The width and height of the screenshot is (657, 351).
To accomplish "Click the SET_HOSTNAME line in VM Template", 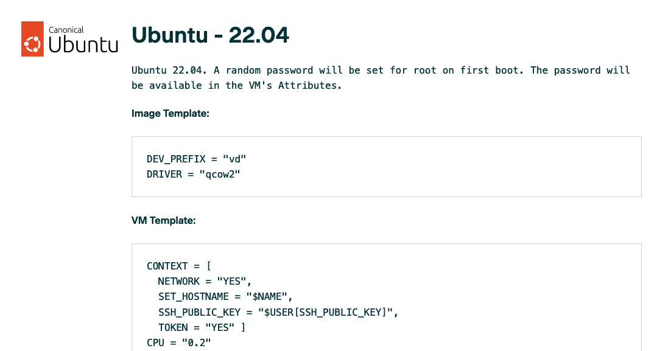I will (225, 297).
